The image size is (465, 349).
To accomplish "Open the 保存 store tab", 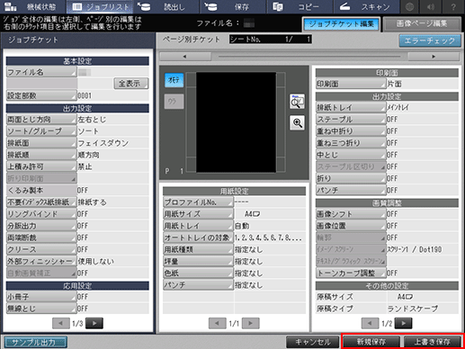I will pos(233,6).
